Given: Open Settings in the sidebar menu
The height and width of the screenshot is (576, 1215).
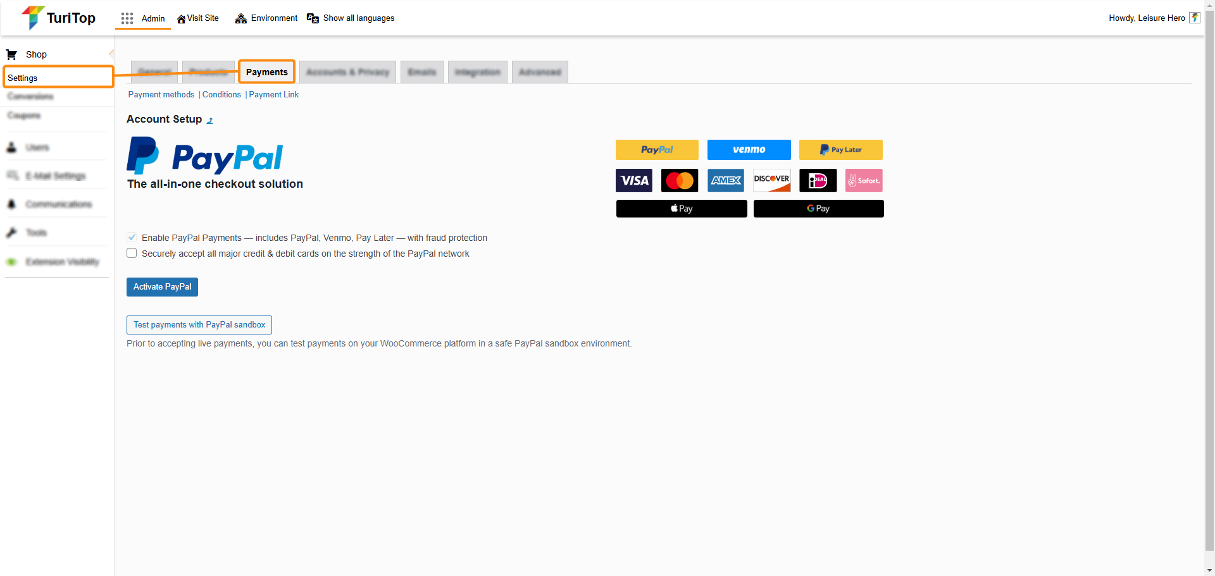Looking at the screenshot, I should click(23, 78).
